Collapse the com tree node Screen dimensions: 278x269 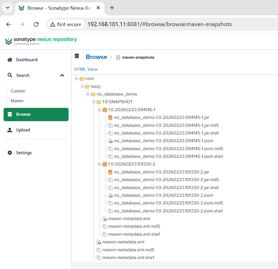point(76,78)
